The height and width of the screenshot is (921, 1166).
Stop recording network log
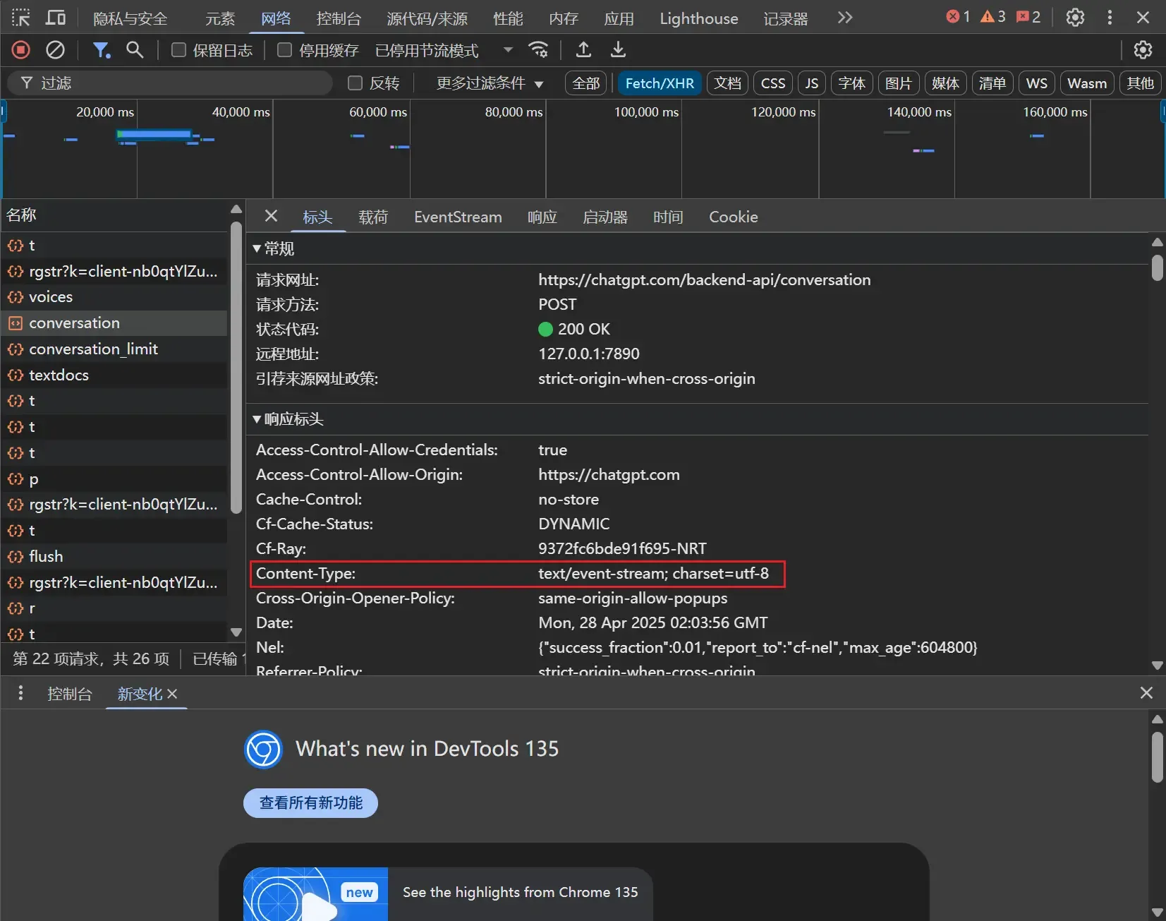(x=20, y=50)
